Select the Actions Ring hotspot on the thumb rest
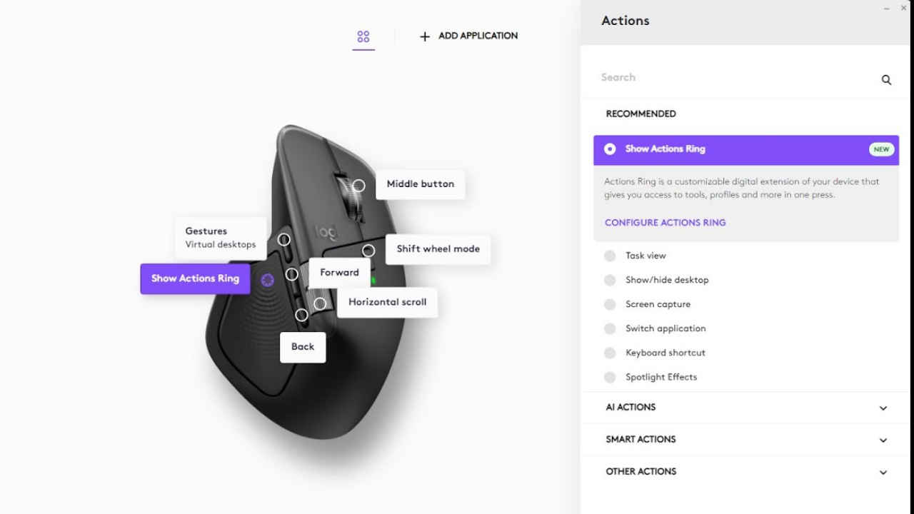This screenshot has width=914, height=514. 268,280
